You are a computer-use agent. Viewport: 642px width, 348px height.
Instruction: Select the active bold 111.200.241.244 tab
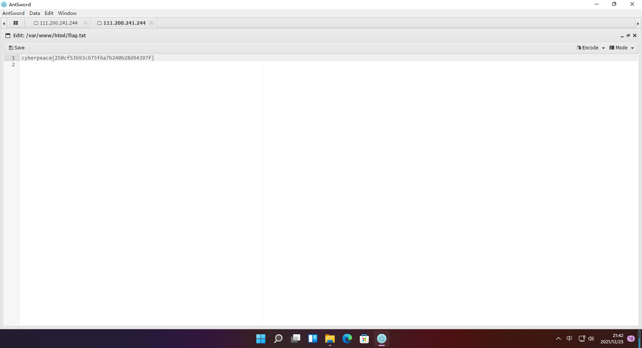click(x=124, y=23)
